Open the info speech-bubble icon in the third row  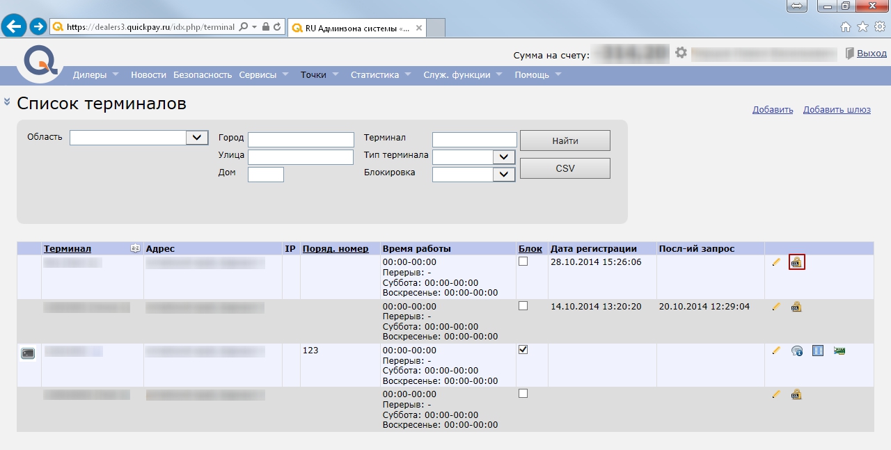point(797,351)
